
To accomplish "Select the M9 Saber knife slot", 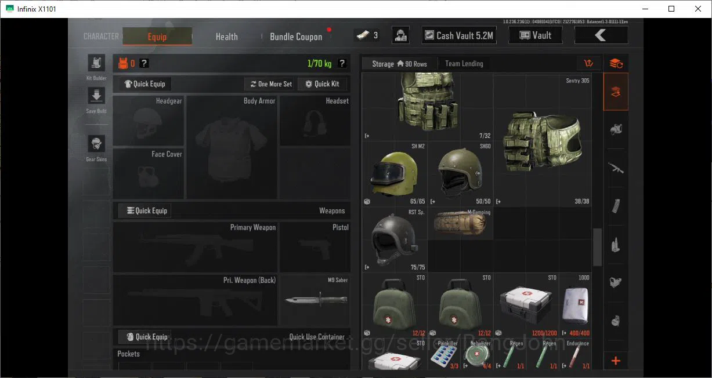I will pos(315,300).
